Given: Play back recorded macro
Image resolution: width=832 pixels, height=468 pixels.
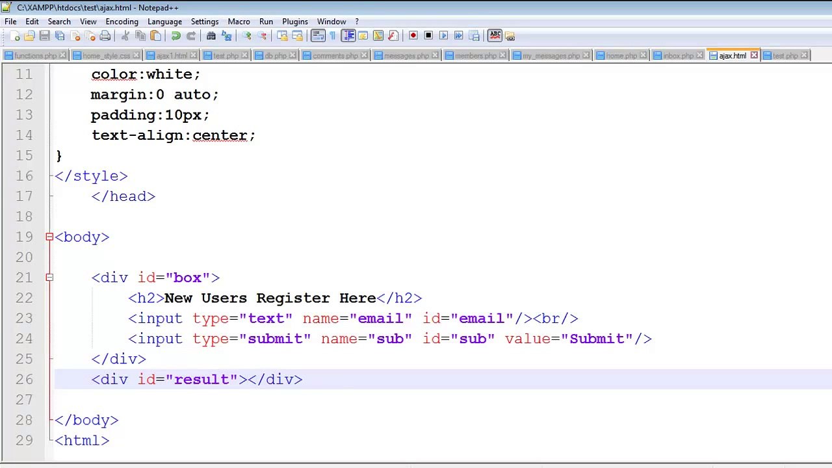Looking at the screenshot, I should 443,36.
